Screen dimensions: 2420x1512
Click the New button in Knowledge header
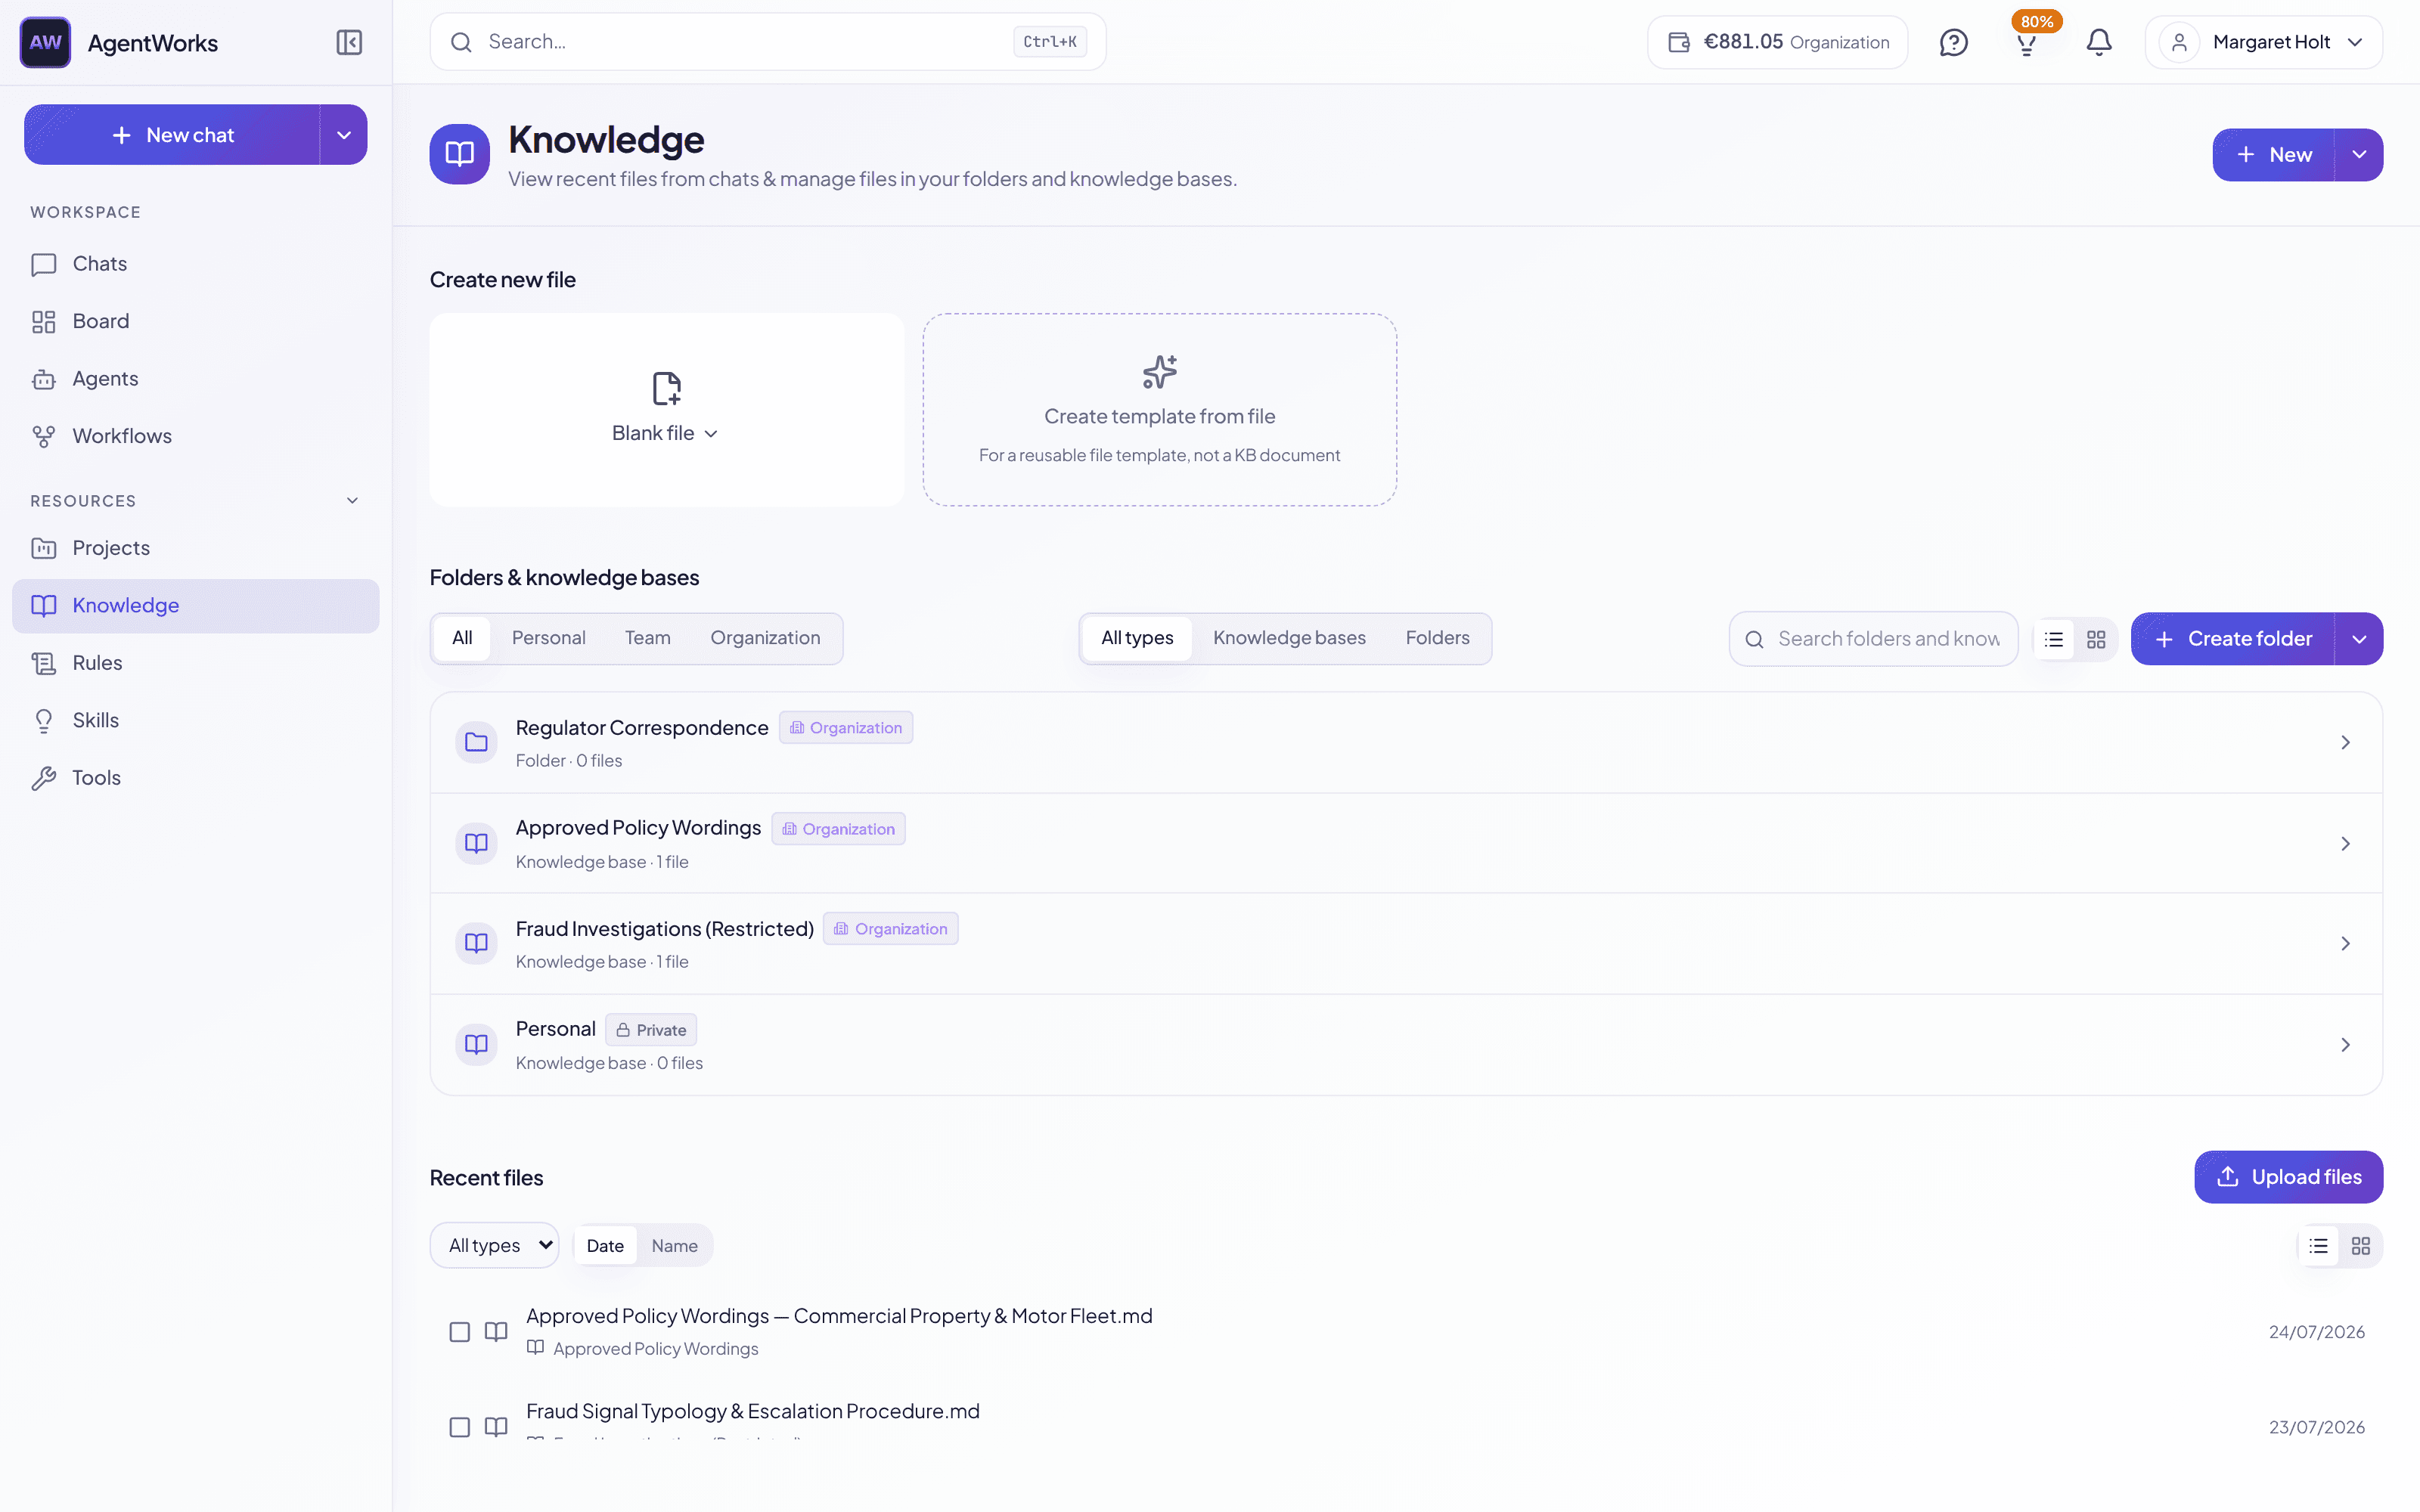(x=2273, y=155)
